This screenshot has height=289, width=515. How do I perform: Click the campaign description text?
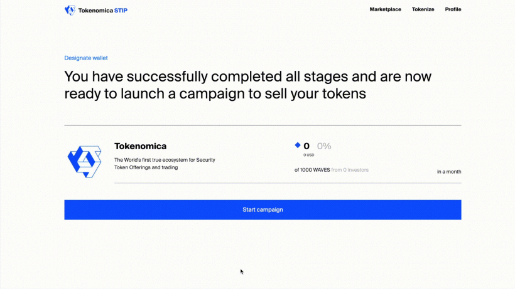[165, 164]
